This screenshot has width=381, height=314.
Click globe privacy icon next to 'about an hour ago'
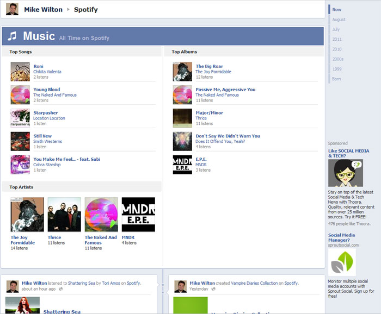[x=61, y=289]
